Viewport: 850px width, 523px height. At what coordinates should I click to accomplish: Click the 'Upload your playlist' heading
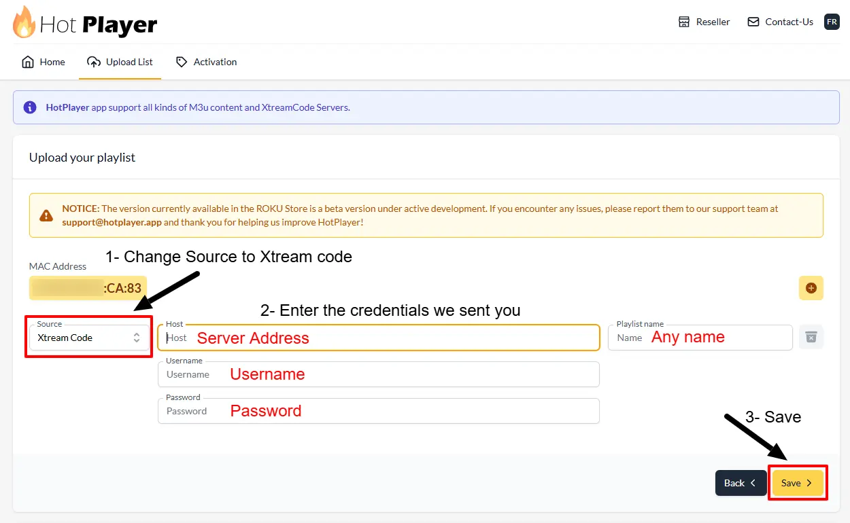[x=82, y=158]
